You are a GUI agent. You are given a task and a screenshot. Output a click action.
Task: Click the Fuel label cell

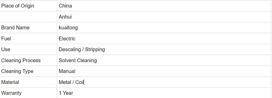point(28,39)
